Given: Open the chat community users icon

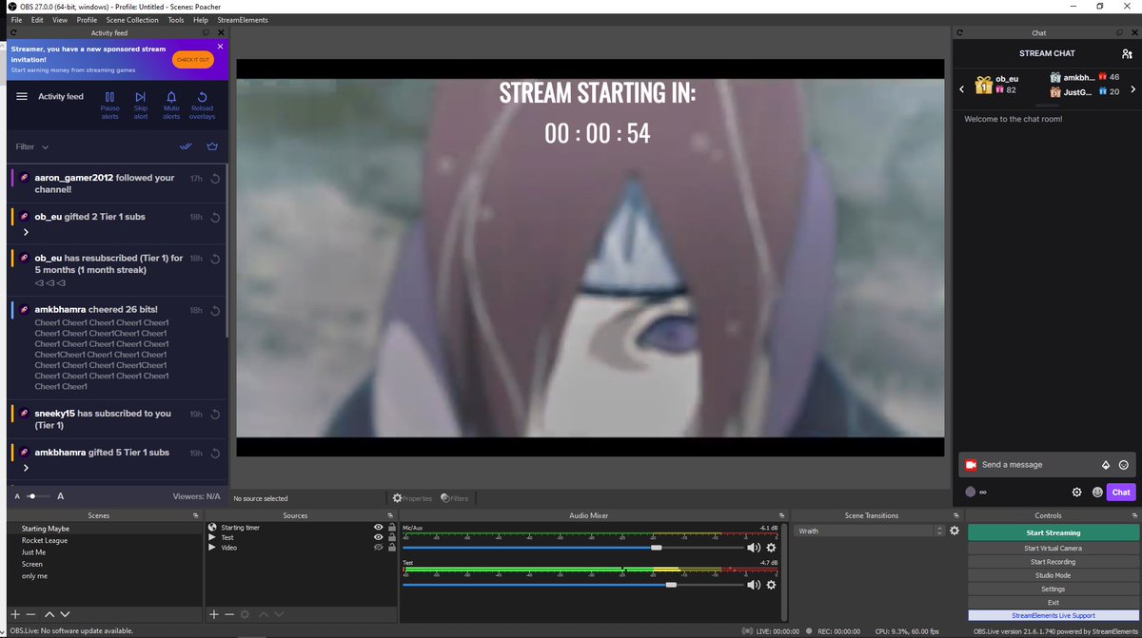Looking at the screenshot, I should 1128,53.
